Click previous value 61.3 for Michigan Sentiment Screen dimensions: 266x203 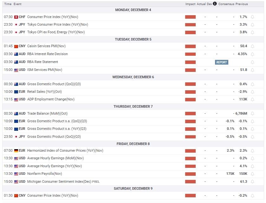tap(244, 181)
